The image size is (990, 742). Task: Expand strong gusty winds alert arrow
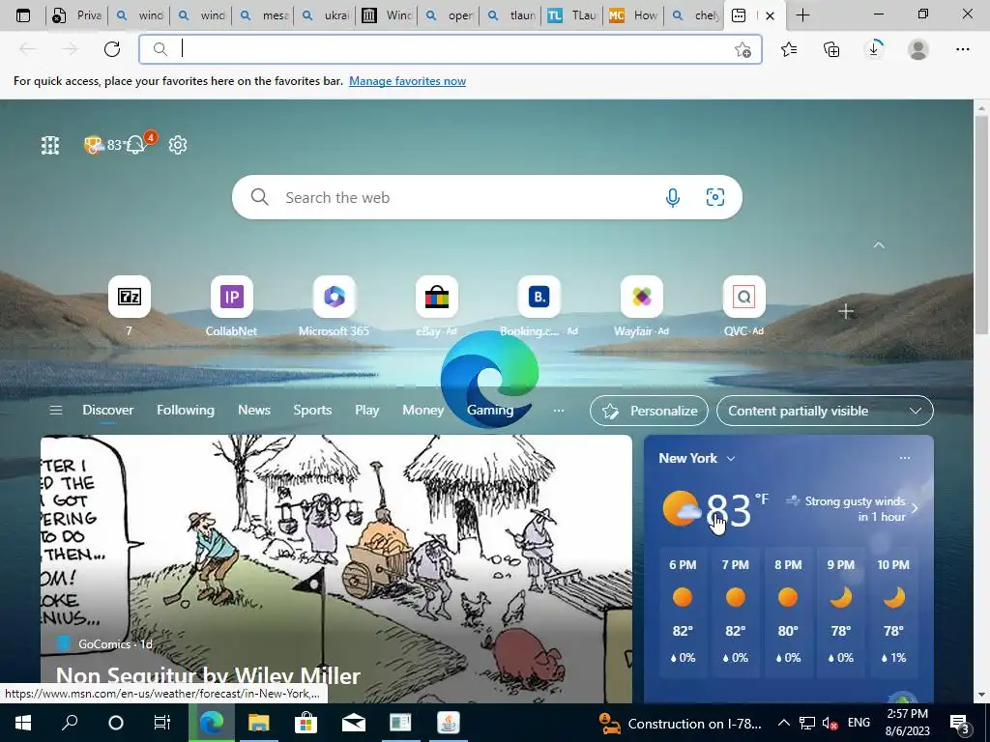pyautogui.click(x=915, y=508)
